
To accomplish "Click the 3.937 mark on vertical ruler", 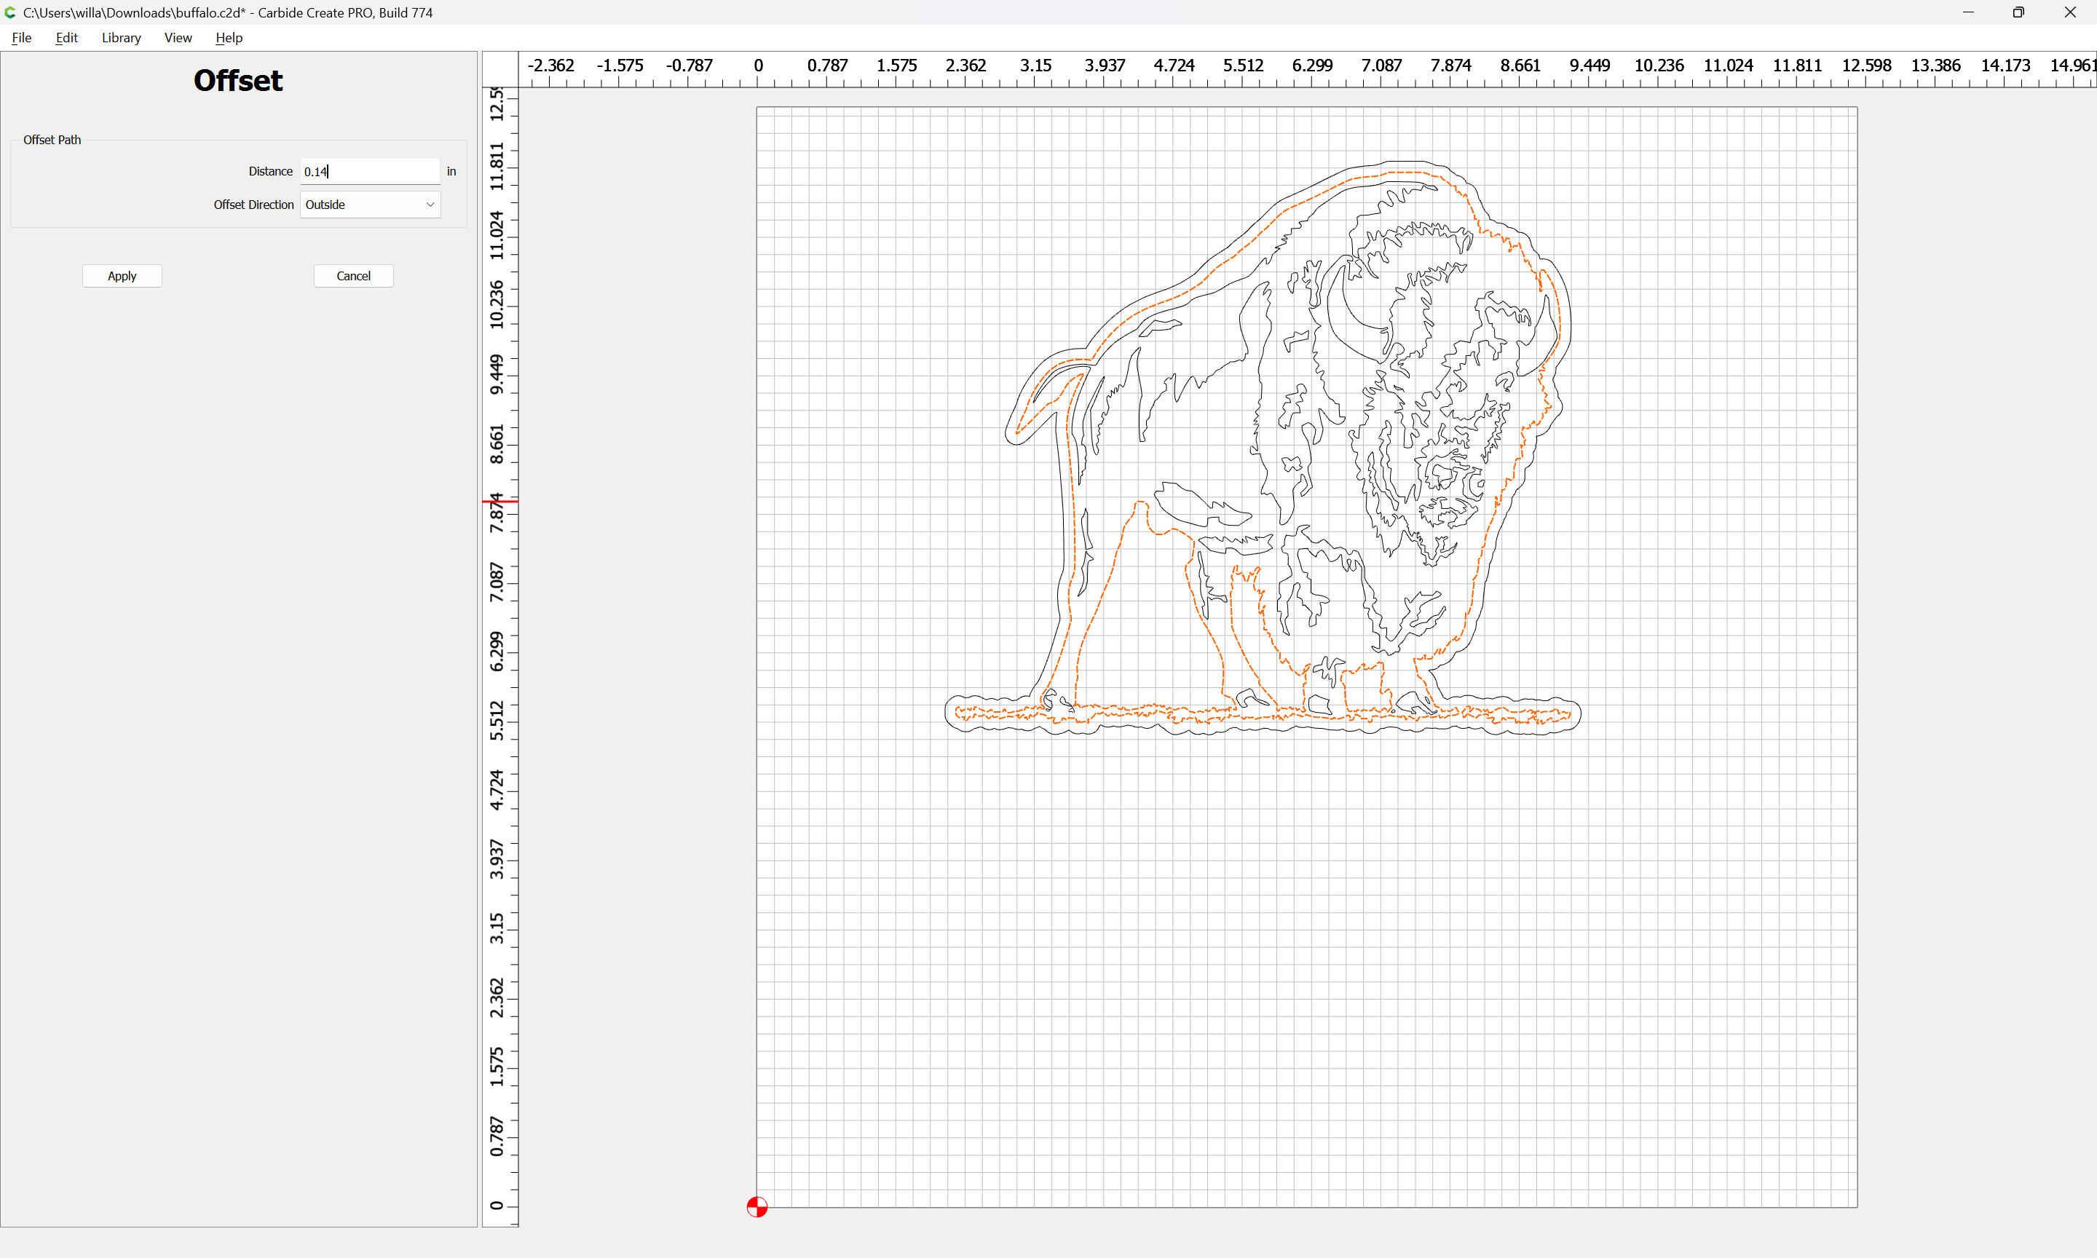I will pos(497,859).
